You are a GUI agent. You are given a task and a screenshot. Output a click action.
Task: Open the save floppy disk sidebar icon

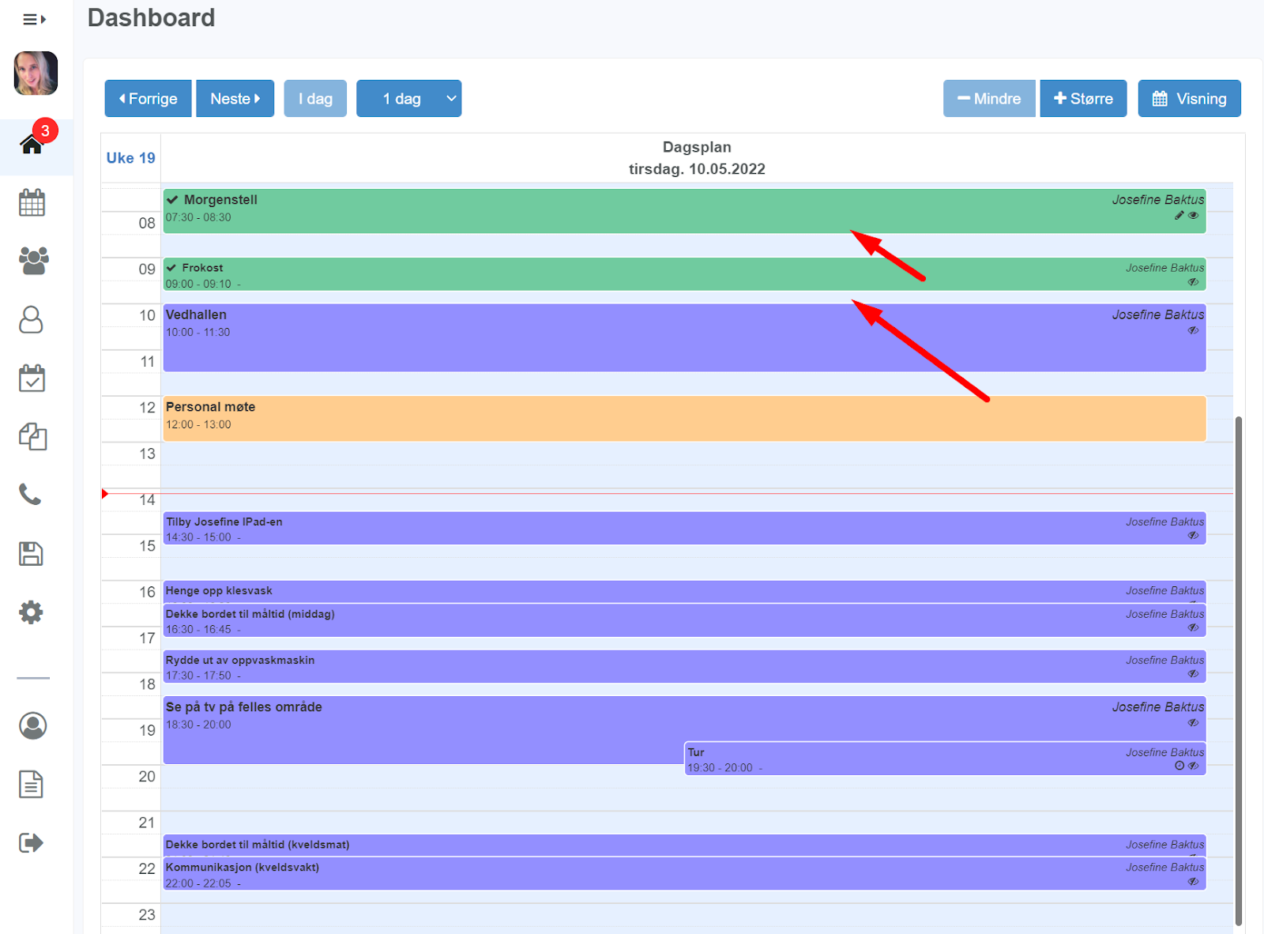31,553
